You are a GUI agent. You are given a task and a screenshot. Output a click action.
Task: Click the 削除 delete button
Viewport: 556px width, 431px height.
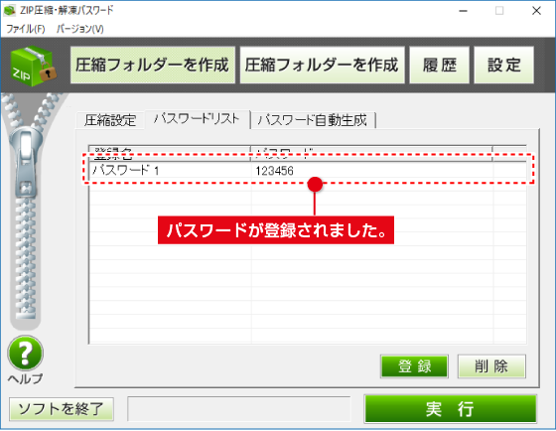pyautogui.click(x=491, y=366)
